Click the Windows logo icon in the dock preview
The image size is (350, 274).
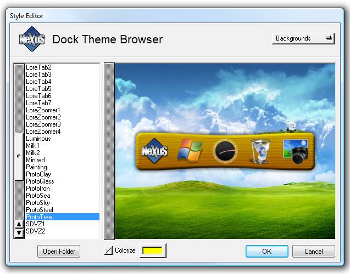(x=190, y=150)
